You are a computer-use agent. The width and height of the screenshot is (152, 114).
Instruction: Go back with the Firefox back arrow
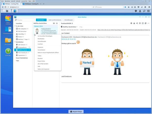tap(3, 7)
